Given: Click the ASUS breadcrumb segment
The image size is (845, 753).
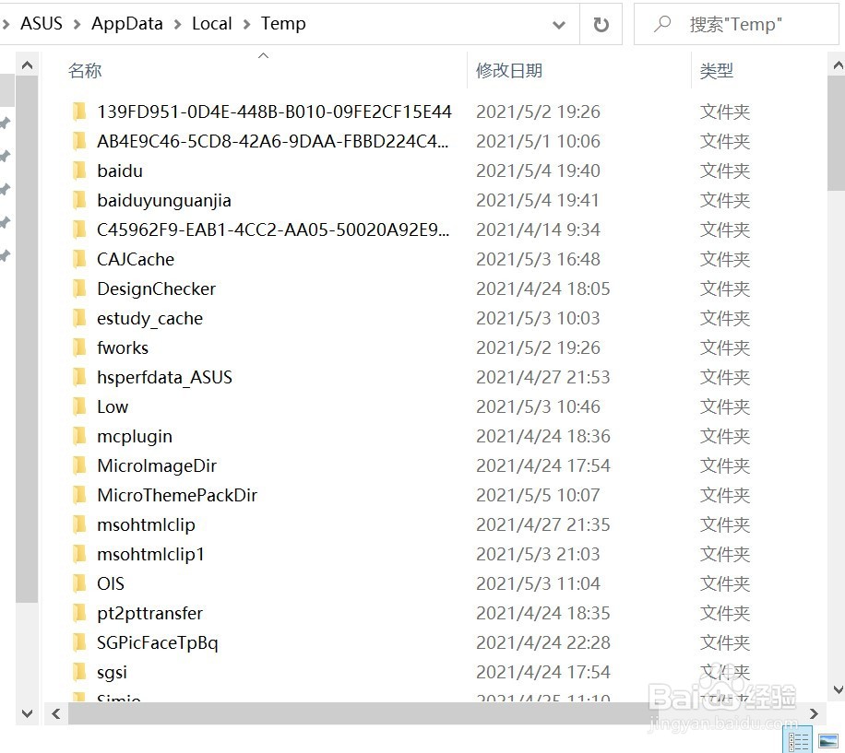Looking at the screenshot, I should pos(42,24).
